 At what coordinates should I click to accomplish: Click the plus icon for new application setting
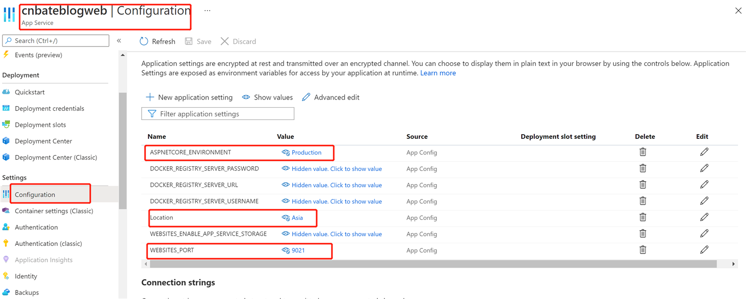tap(150, 97)
